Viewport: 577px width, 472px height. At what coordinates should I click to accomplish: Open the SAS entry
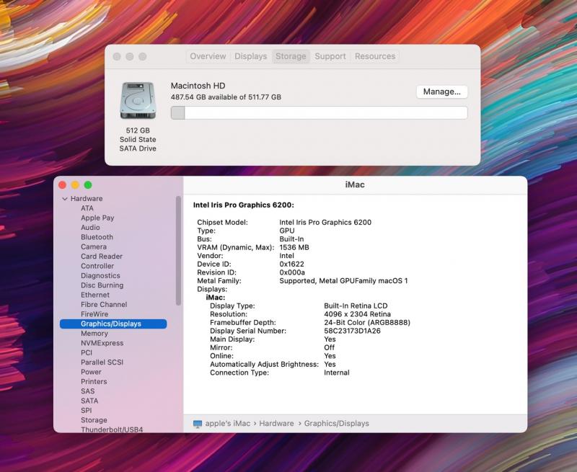(87, 391)
